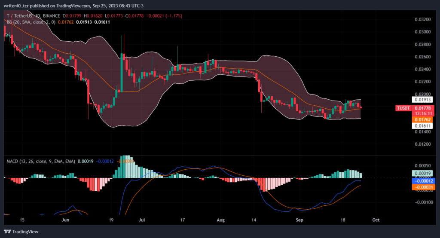Click the blue MACD label -0.00012
The height and width of the screenshot is (238, 440).
click(x=423, y=181)
